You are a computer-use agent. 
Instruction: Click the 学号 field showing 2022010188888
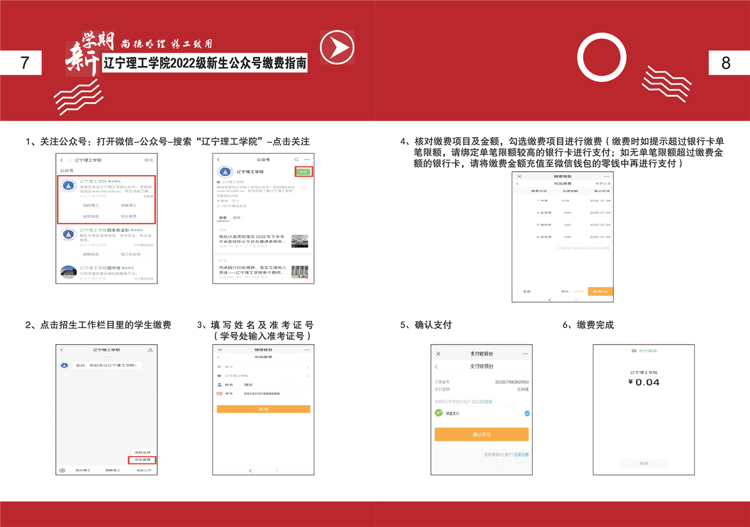coord(263,394)
